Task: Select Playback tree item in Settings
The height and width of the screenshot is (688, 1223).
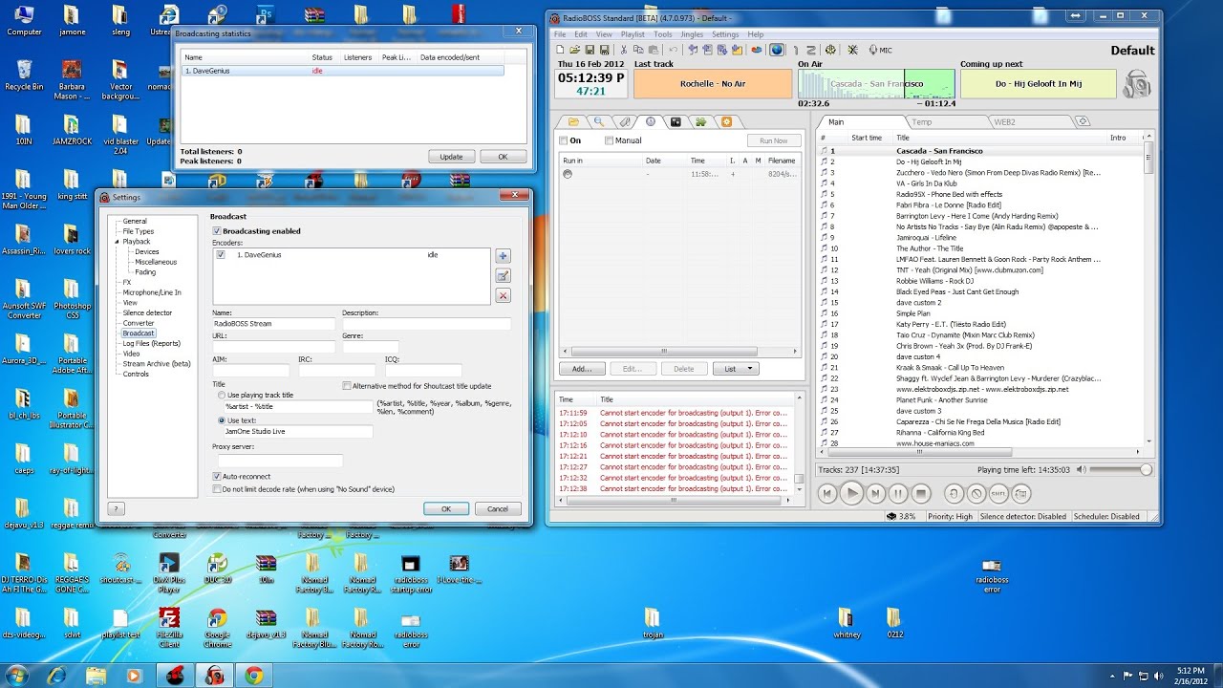Action: [137, 242]
